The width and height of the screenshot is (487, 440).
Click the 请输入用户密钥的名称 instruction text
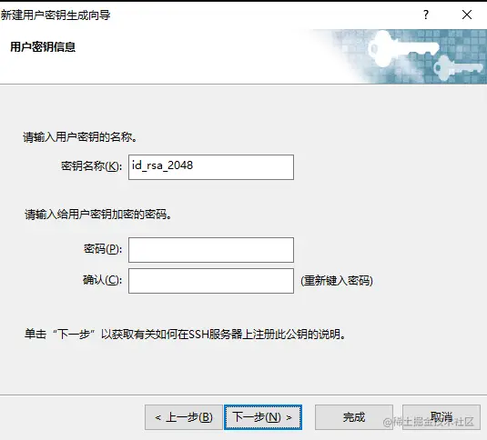[80, 136]
